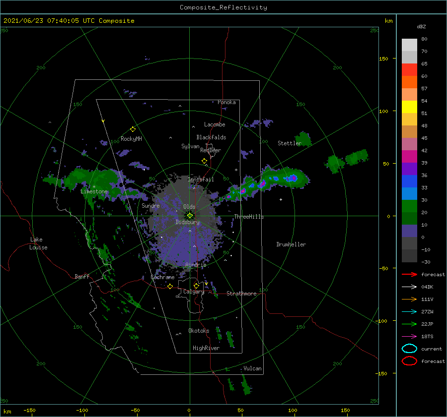Select the red 65 dBZ legend swatch
The width and height of the screenshot is (447, 417).
pyautogui.click(x=409, y=69)
